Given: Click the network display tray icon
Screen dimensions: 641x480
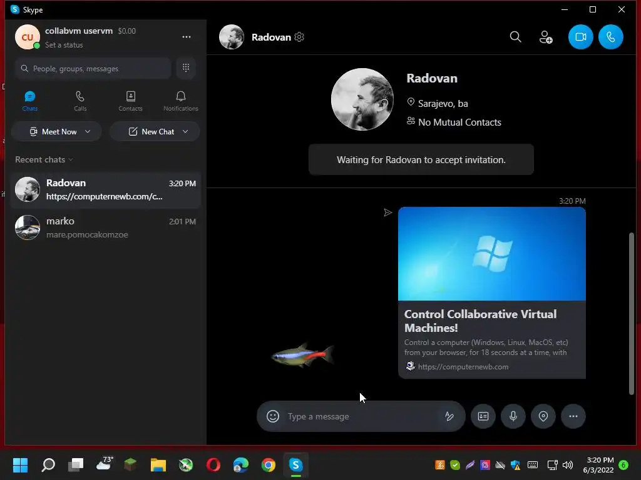Looking at the screenshot, I should (x=552, y=465).
